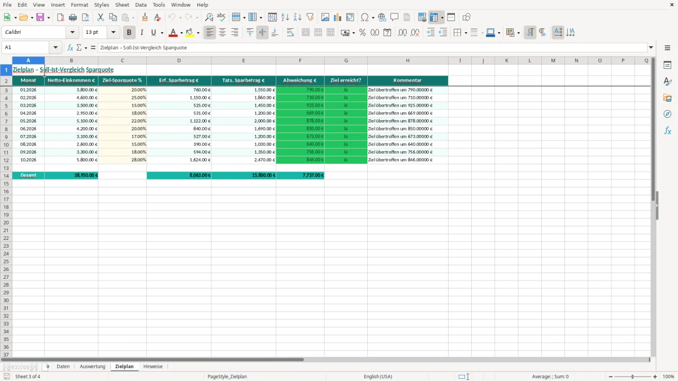Open the special character dropdown arrow

pos(373,18)
